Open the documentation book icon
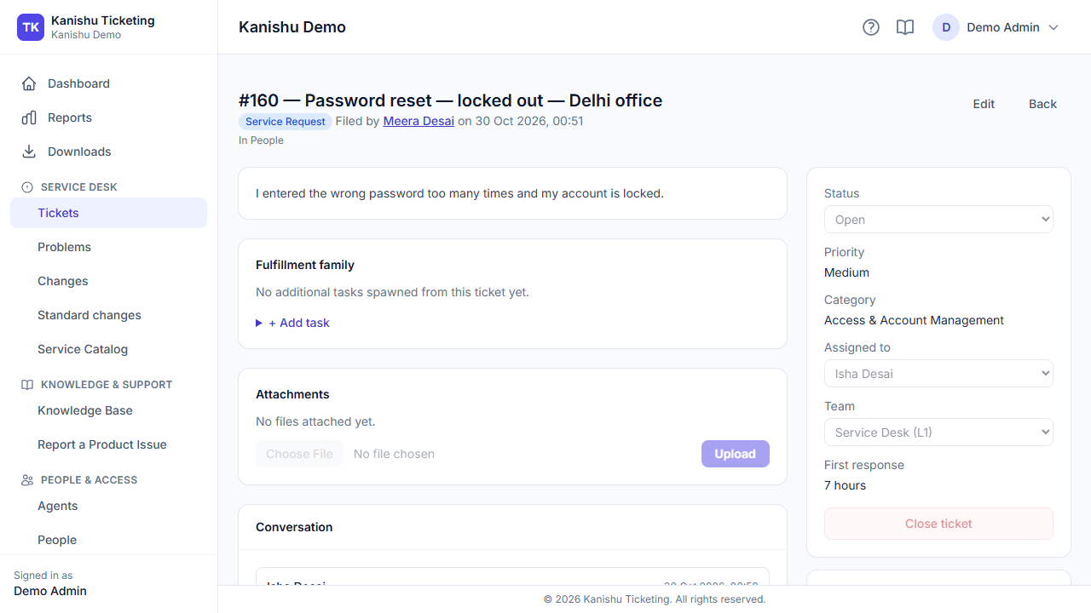 (x=905, y=27)
